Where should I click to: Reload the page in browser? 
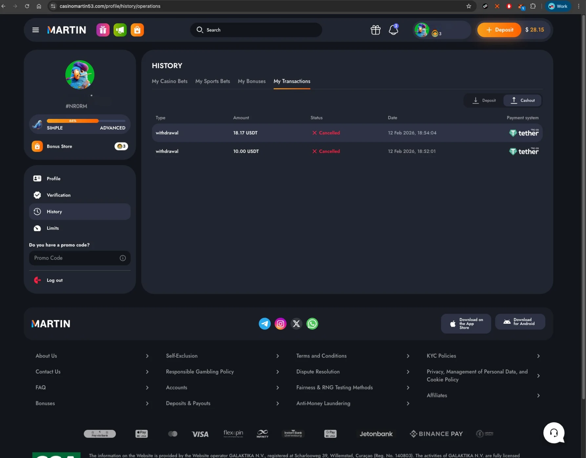(x=27, y=6)
